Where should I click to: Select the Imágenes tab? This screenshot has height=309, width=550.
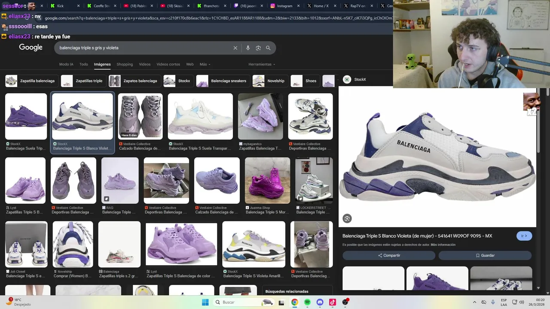click(102, 64)
